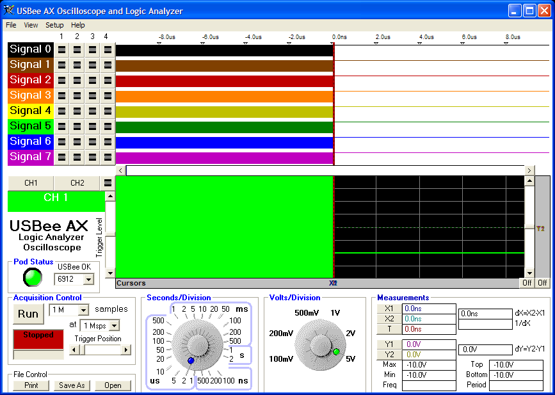
Task: Toggle the left Off cursor button
Action: [527, 283]
